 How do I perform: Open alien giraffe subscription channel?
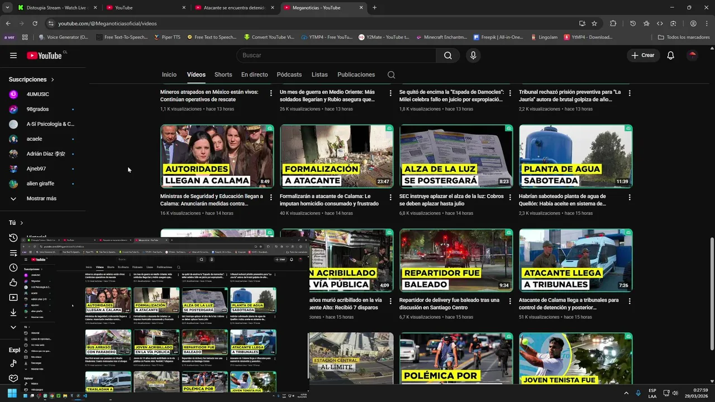pos(39,184)
